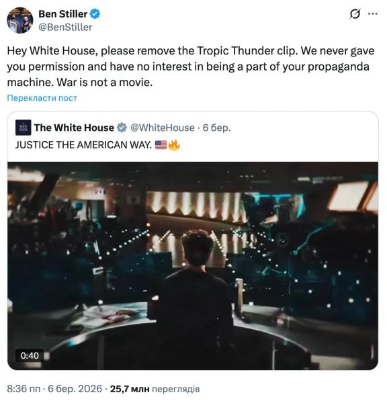This screenshot has height=403, width=387.
Task: Click the Ben Stiller display name
Action: pos(62,14)
